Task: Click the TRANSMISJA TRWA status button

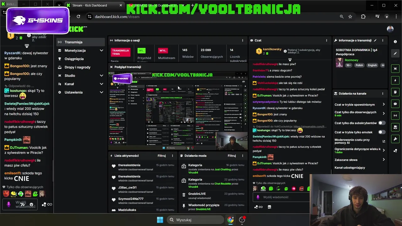Action: (x=121, y=52)
